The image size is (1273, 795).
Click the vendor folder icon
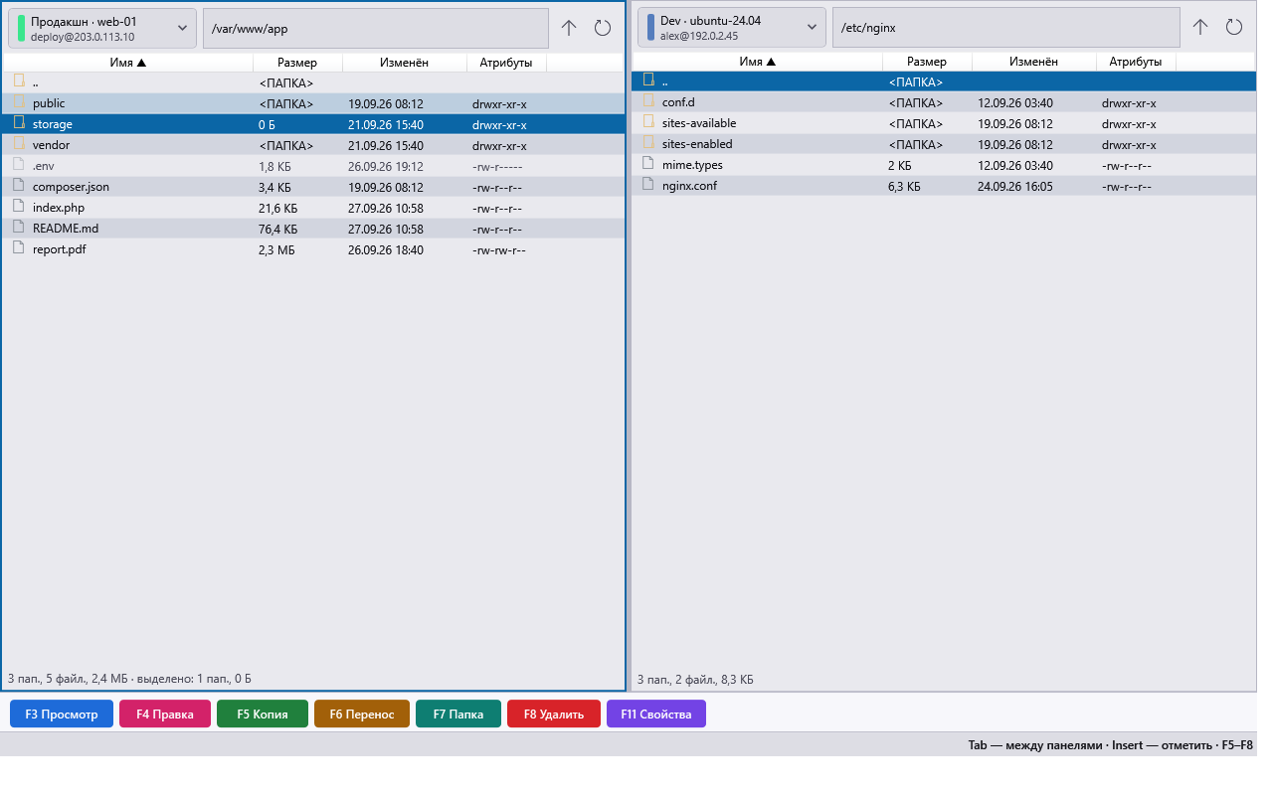[19, 144]
